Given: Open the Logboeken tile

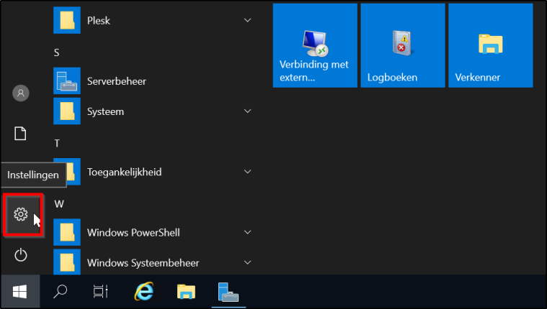Looking at the screenshot, I should tap(402, 45).
